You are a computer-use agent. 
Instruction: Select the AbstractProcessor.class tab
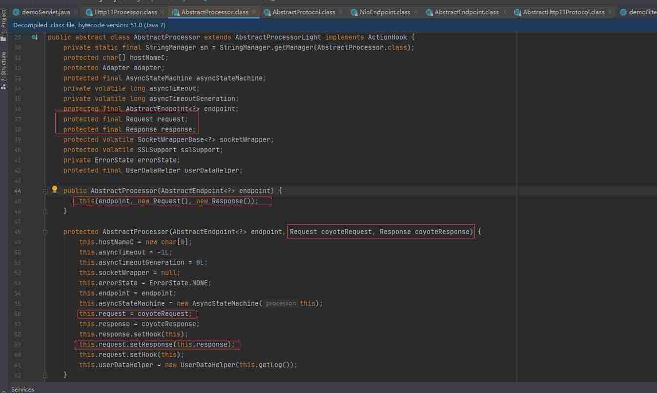[215, 12]
